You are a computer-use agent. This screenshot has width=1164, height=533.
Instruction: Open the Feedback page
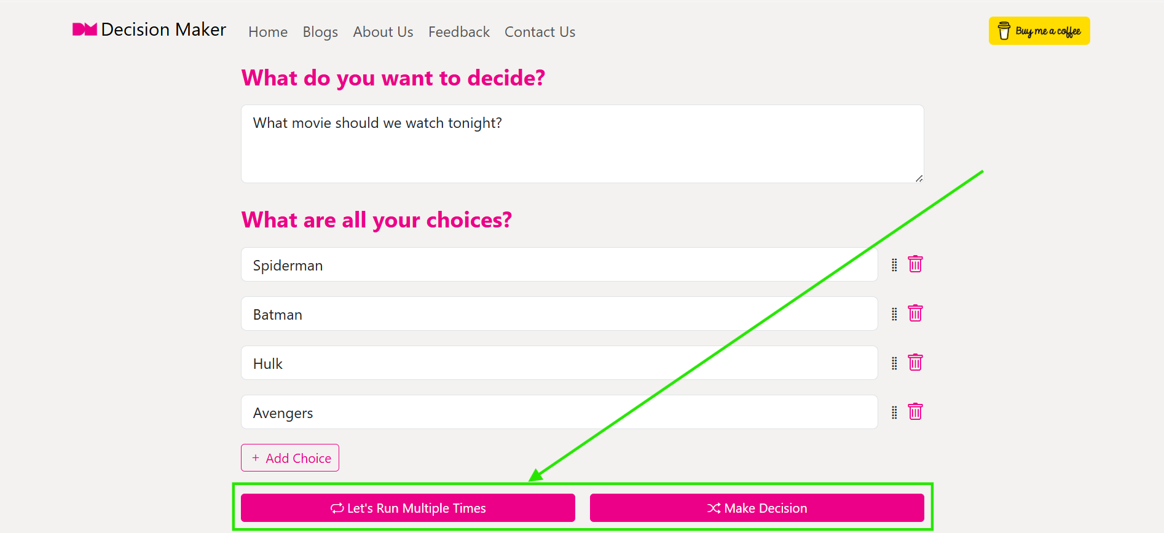coord(458,31)
